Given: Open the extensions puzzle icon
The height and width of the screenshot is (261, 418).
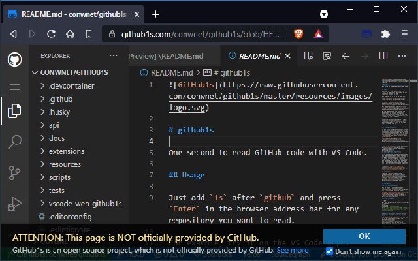Looking at the screenshot, I should coord(385,34).
